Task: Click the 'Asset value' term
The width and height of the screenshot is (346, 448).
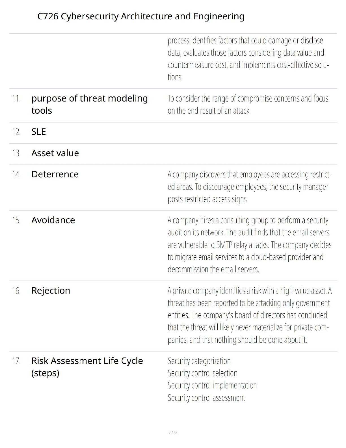Action: (55, 153)
